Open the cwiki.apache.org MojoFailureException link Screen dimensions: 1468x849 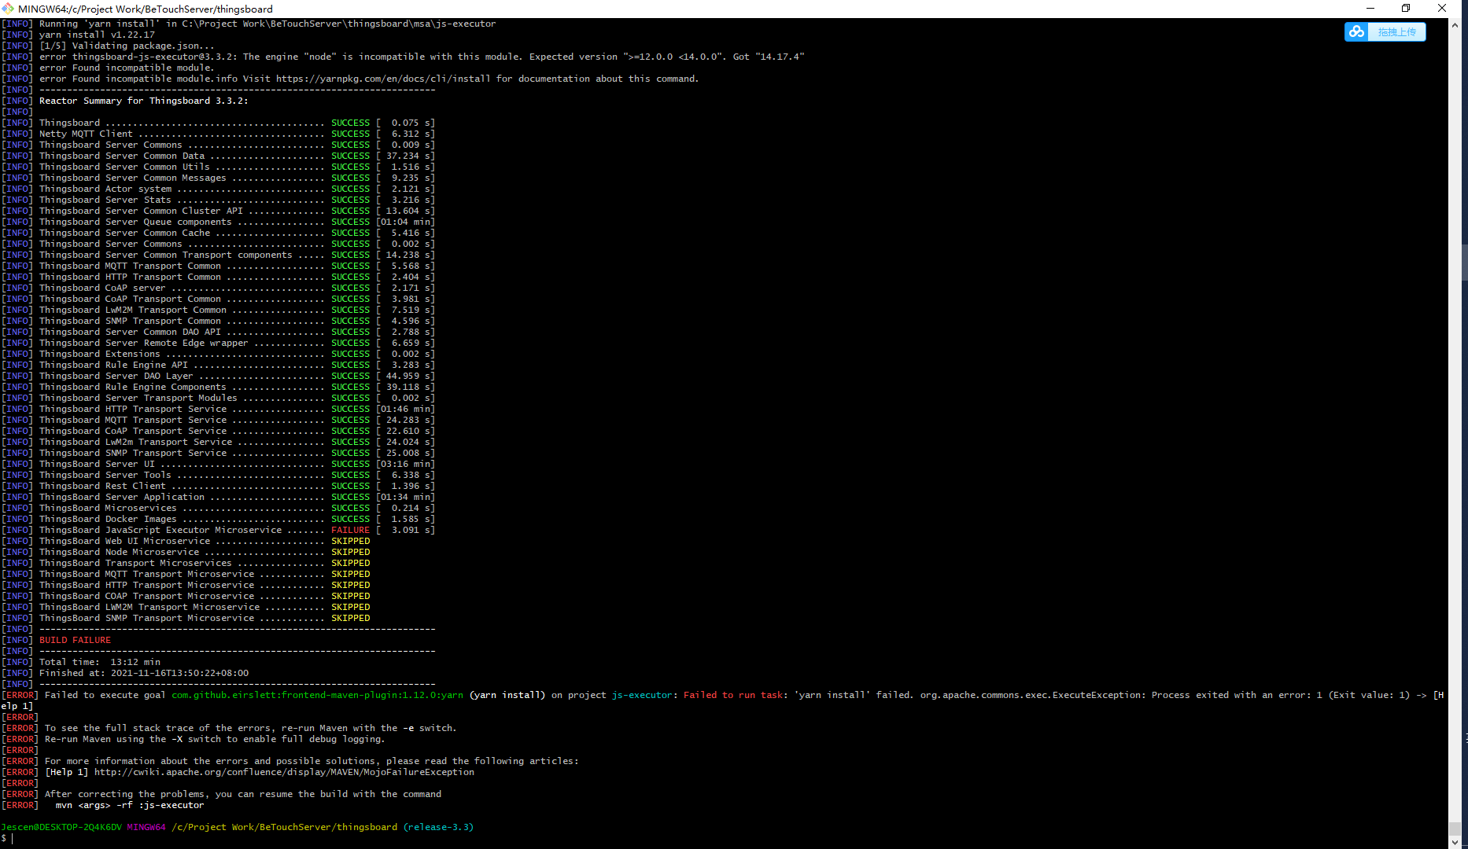284,771
